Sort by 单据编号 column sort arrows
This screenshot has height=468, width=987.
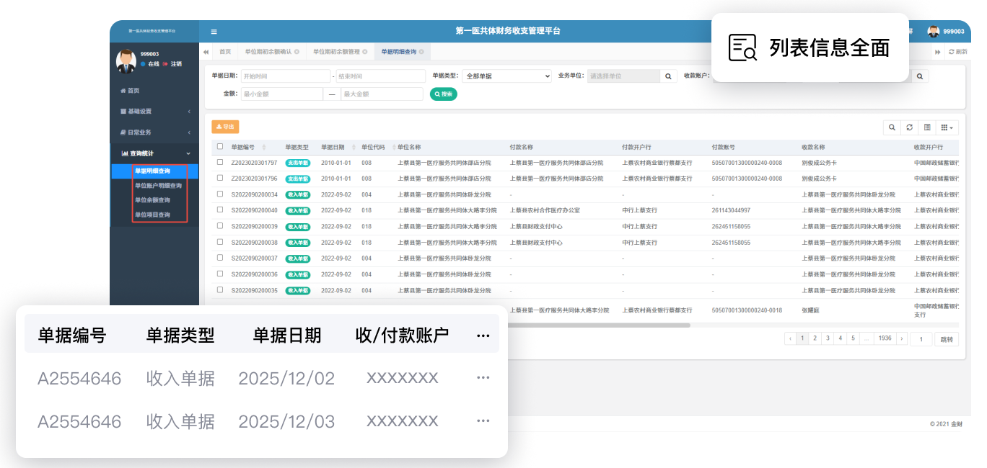[264, 147]
